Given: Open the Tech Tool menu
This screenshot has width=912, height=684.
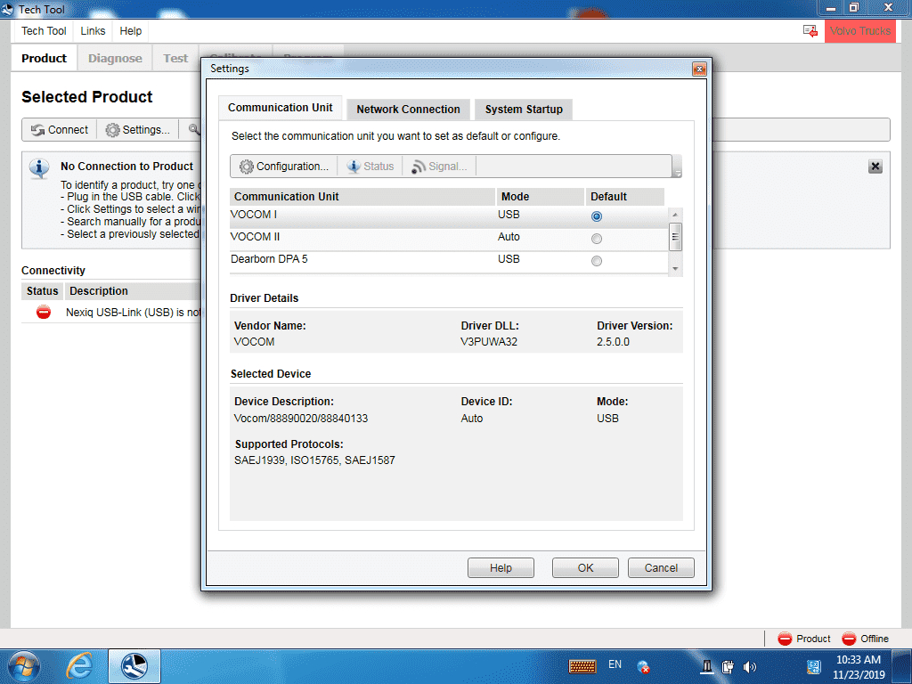Looking at the screenshot, I should (45, 31).
